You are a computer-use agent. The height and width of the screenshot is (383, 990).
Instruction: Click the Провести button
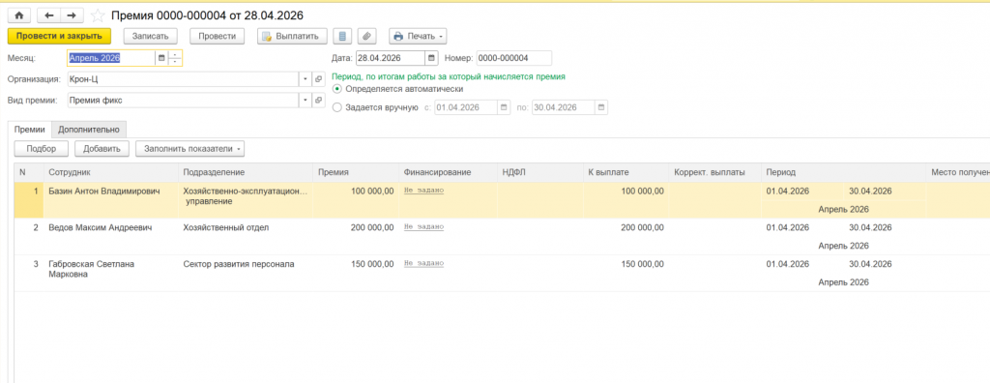coord(218,36)
